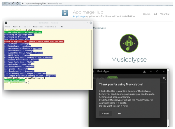Click the 'Clementine Music Player - Flathub' entry

pos(24,53)
